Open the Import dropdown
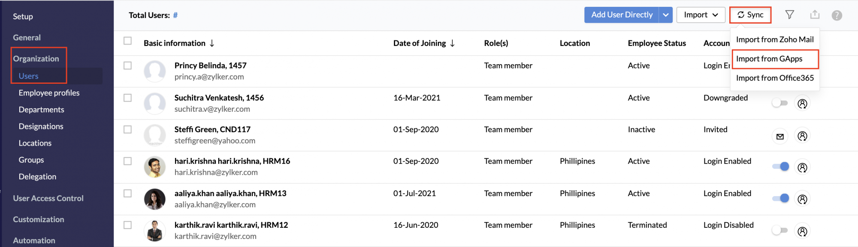The image size is (858, 247). coord(701,15)
